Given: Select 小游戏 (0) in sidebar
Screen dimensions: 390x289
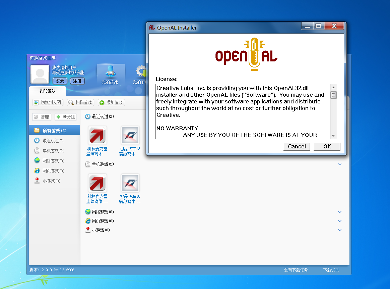Looking at the screenshot, I should (55, 181).
